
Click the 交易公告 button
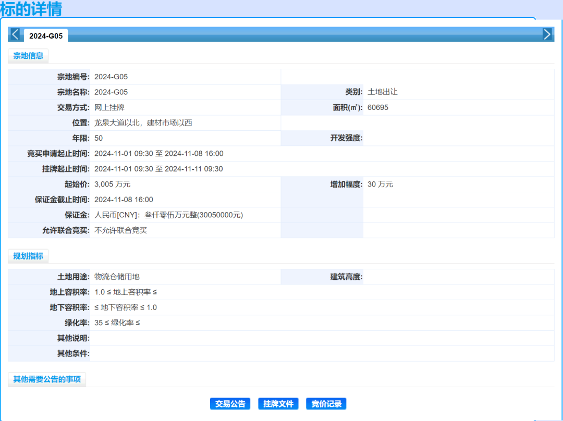230,404
